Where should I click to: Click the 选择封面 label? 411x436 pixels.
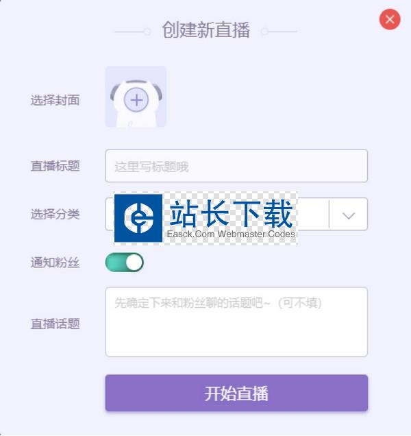point(55,100)
